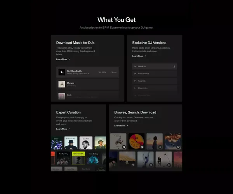Open the Dance playlist cover
The image size is (233, 194).
click(x=57, y=143)
